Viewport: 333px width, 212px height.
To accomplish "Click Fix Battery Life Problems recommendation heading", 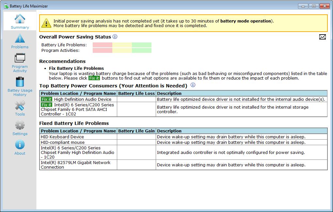I will [x=76, y=68].
